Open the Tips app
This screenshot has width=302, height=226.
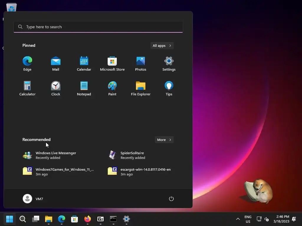(x=169, y=88)
